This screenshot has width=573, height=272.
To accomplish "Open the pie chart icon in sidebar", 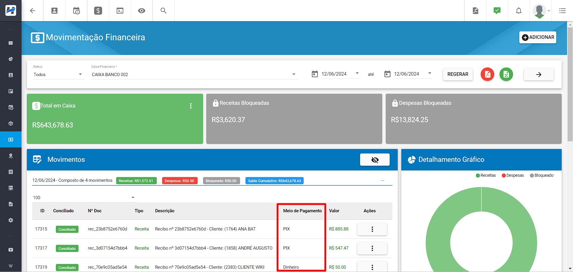I will pos(11,59).
